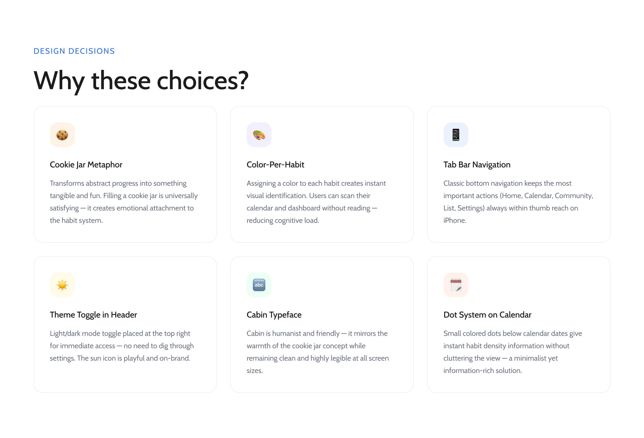
Task: Select the Color-Per-Habit card title
Action: tap(275, 165)
